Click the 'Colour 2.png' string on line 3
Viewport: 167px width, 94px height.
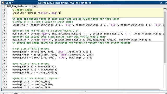pyautogui.click(x=47, y=13)
